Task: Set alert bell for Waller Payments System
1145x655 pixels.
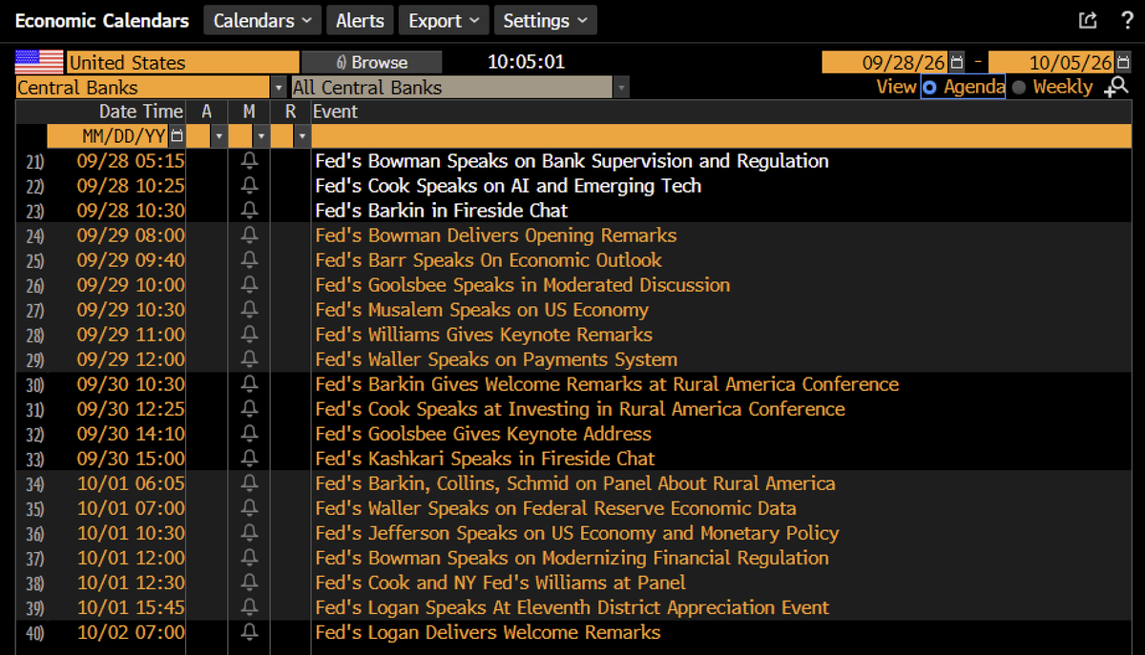Action: (249, 359)
